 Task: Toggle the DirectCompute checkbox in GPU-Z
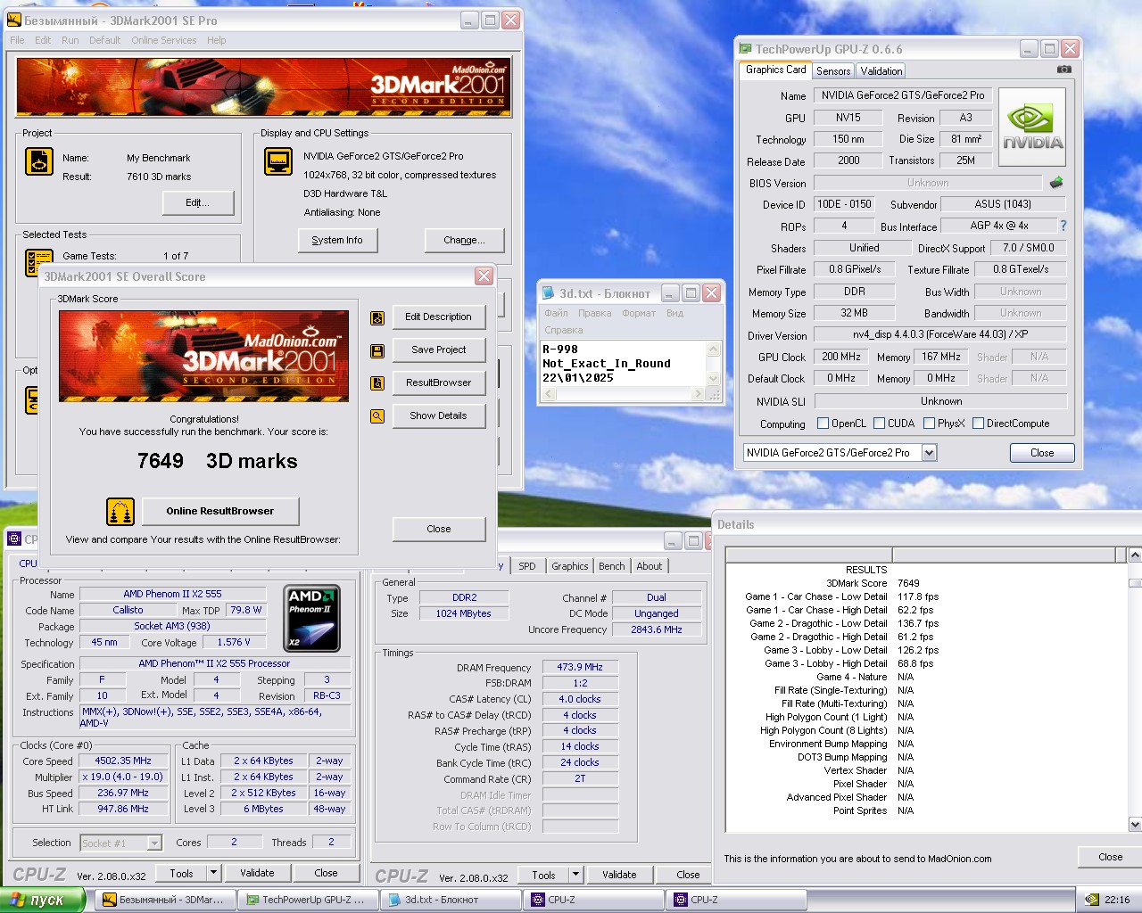(978, 424)
